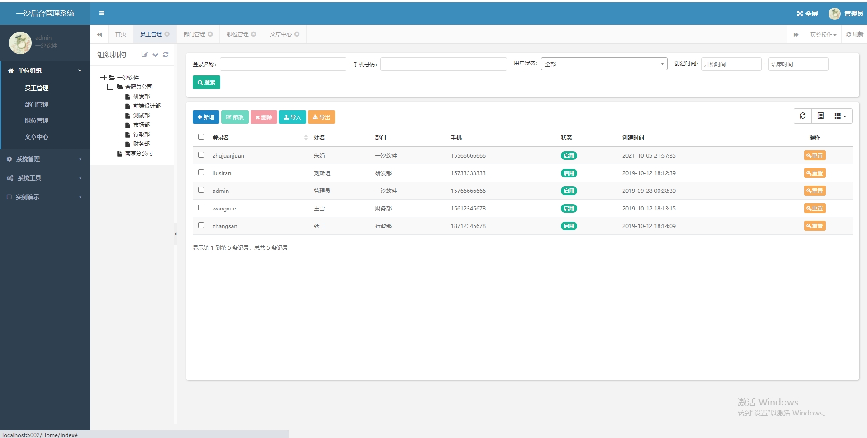Click the fast-forward tabs icon on the right
This screenshot has width=867, height=438.
tap(796, 34)
